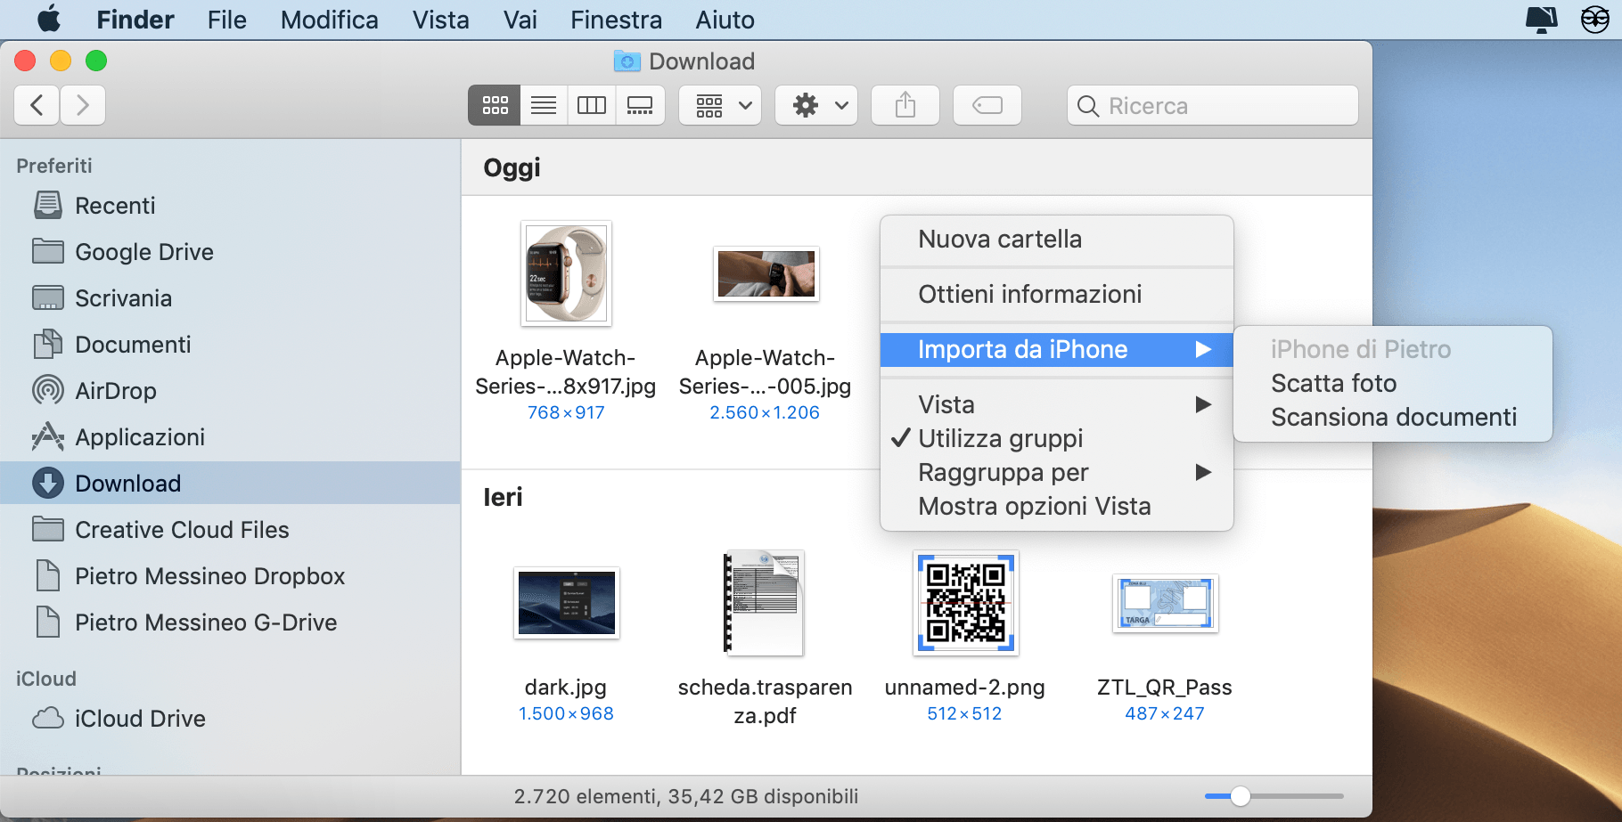Open Creative Cloud Files in sidebar
Image resolution: width=1622 pixels, height=822 pixels.
coord(230,530)
